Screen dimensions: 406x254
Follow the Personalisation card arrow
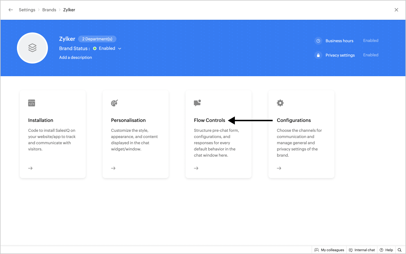pos(113,168)
